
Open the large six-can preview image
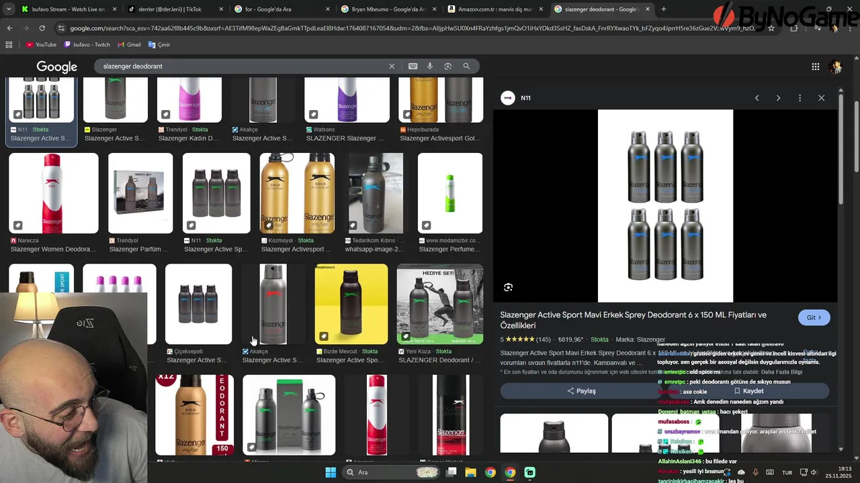click(665, 206)
